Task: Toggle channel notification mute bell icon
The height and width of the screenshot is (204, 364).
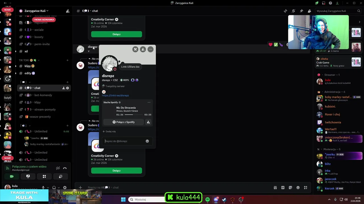Action: (x=293, y=11)
